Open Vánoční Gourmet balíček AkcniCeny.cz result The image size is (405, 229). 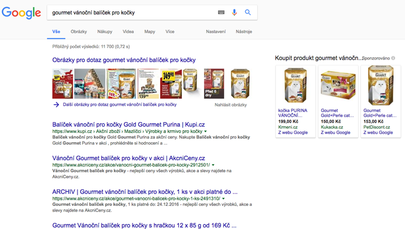click(x=128, y=158)
